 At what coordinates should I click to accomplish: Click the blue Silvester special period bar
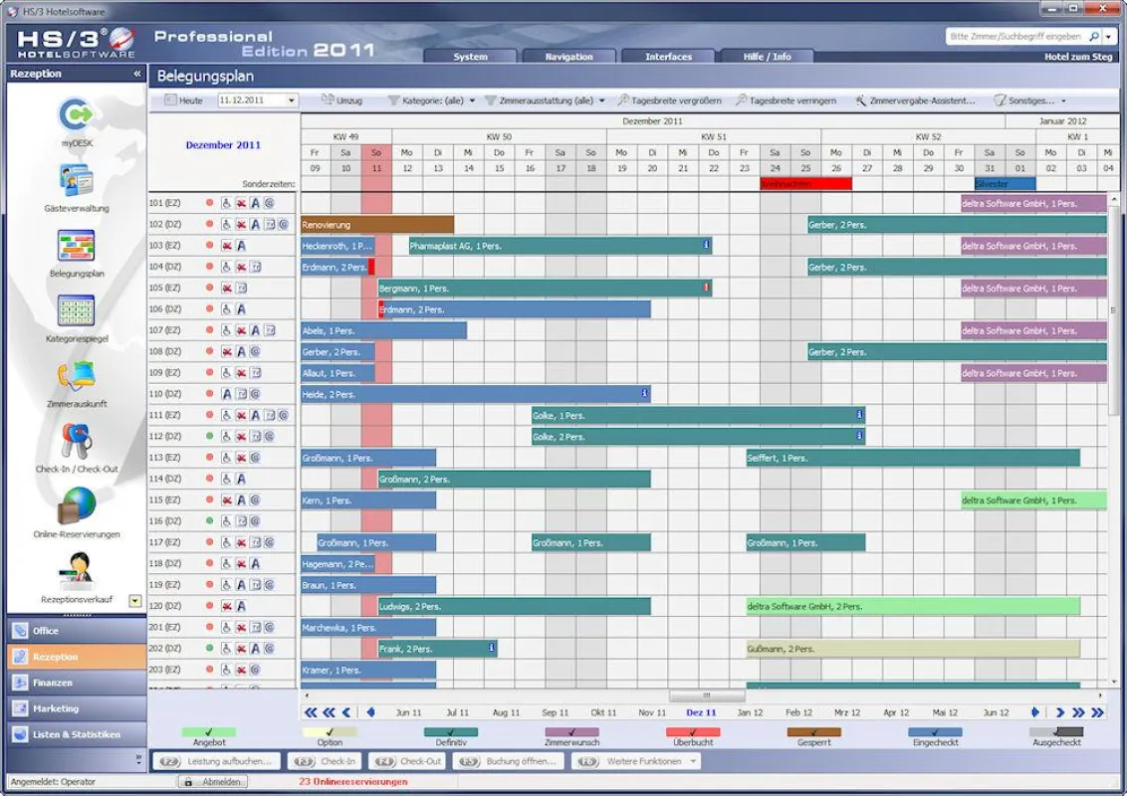[1005, 184]
